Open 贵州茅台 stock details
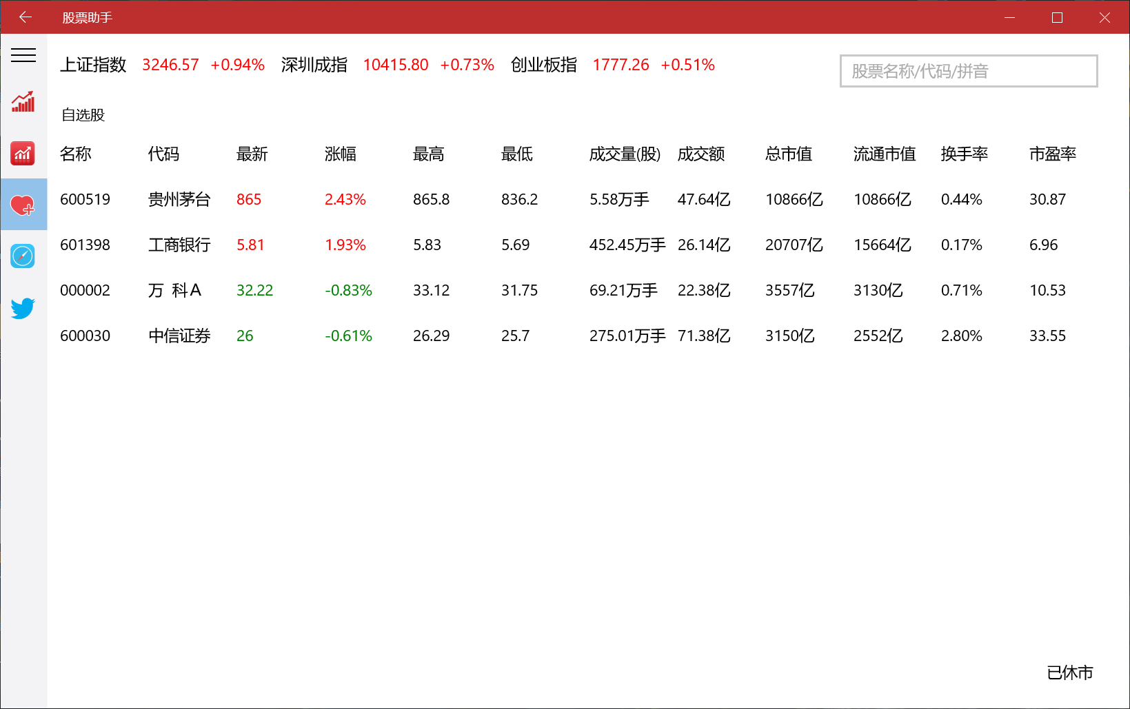The image size is (1130, 709). point(179,199)
